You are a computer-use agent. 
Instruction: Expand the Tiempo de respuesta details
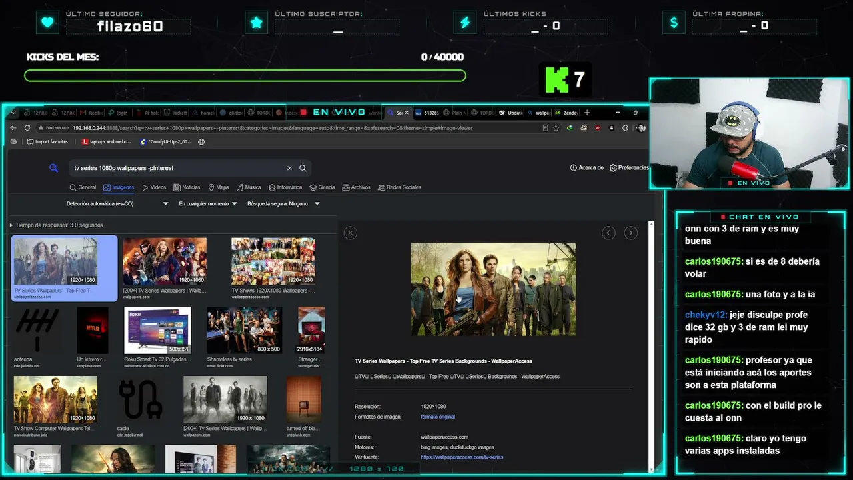(57, 225)
